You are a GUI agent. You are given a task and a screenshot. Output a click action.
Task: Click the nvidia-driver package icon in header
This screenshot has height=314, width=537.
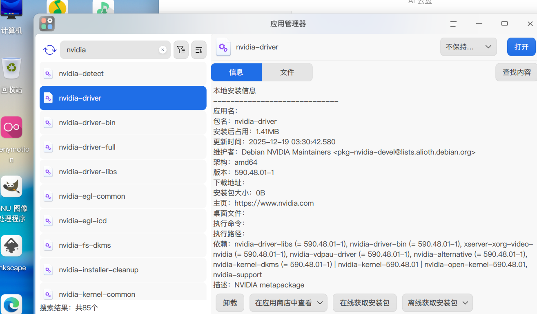click(223, 47)
